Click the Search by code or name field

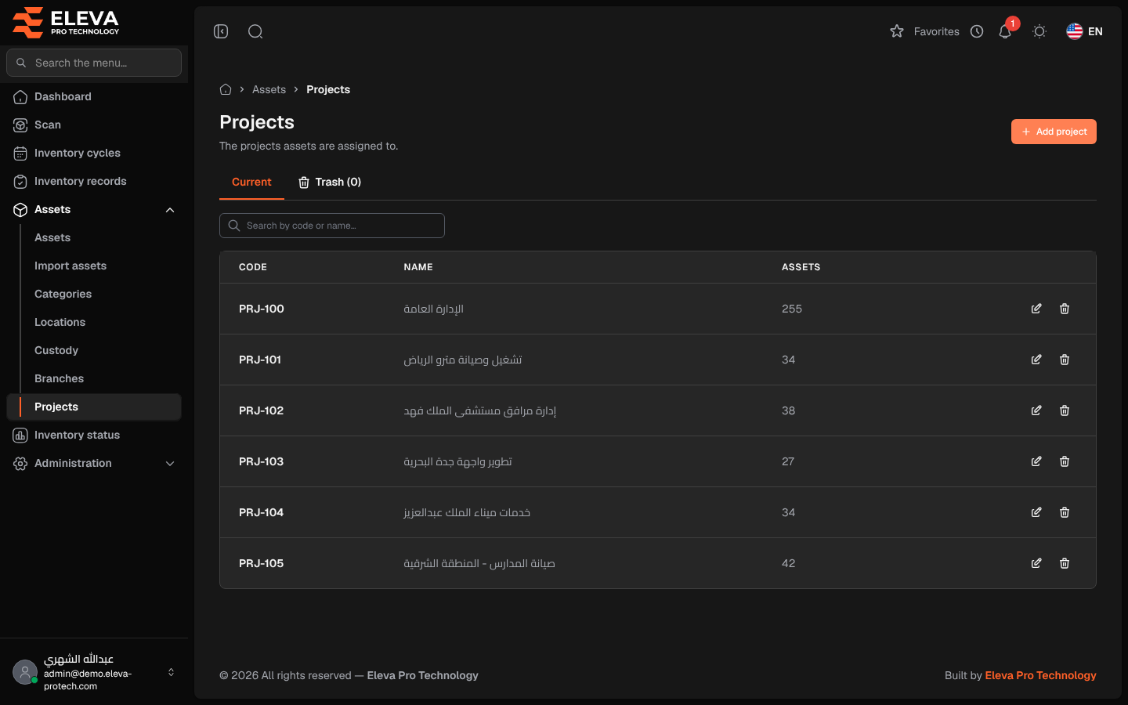[332, 226]
